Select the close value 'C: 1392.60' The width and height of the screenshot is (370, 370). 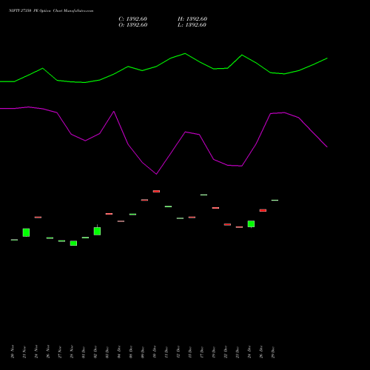[x=132, y=19]
